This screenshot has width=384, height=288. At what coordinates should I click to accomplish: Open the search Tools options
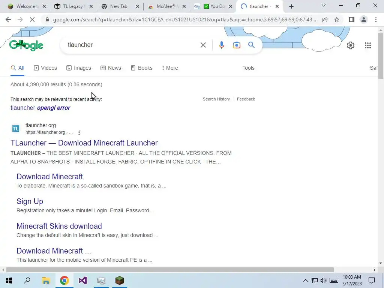pos(248,68)
